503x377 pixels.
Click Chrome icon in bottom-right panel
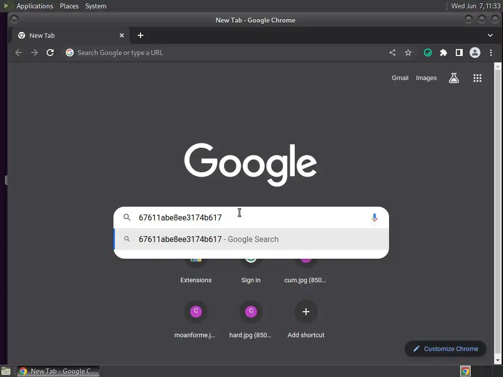(x=465, y=371)
